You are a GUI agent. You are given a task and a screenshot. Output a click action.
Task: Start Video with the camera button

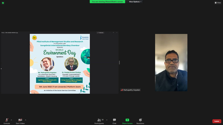(x=20, y=121)
